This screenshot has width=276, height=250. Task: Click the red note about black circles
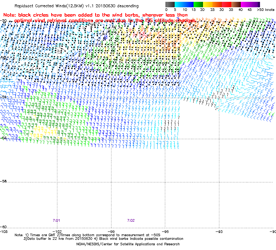[x=100, y=18]
